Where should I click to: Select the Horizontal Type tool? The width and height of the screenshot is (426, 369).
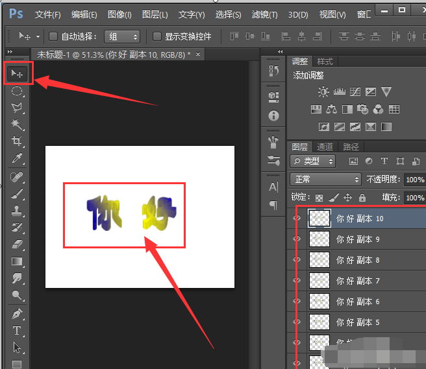[x=18, y=331]
